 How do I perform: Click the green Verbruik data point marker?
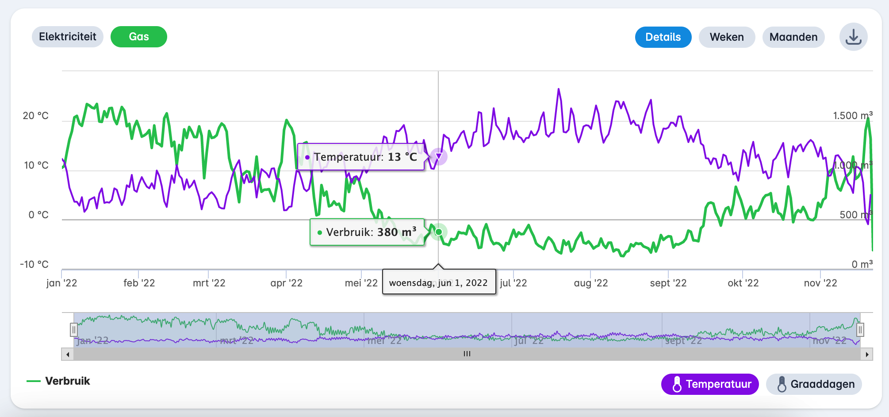point(439,232)
